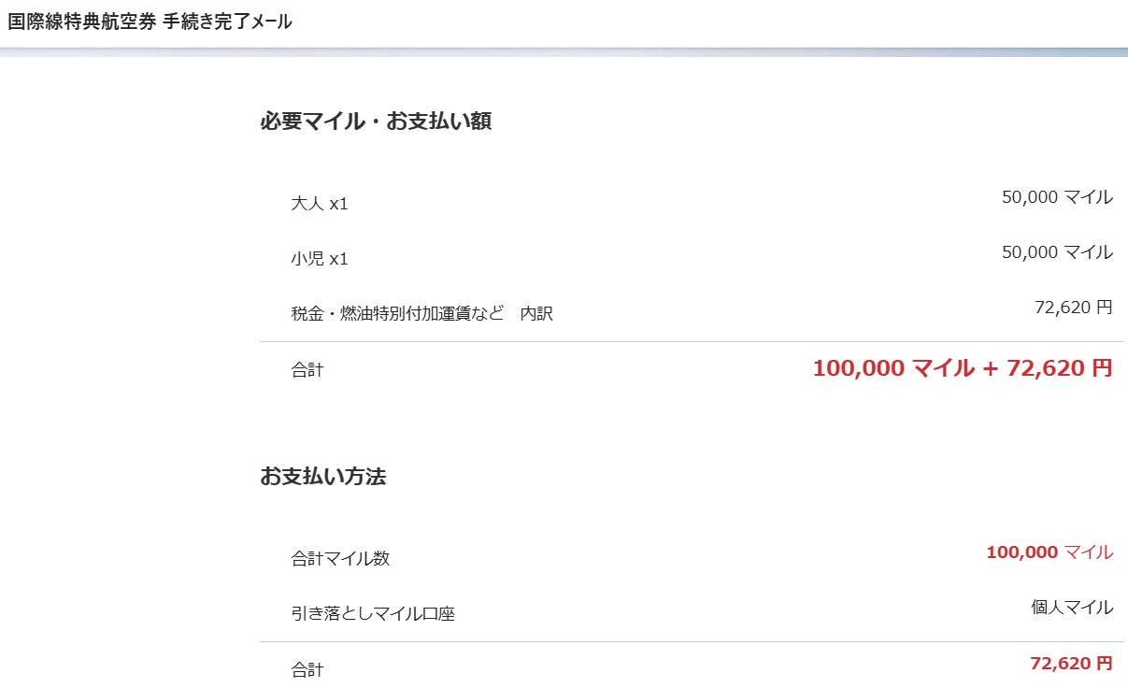
Task: Click the 50,000 マイル value for 小児
Action: point(1056,252)
